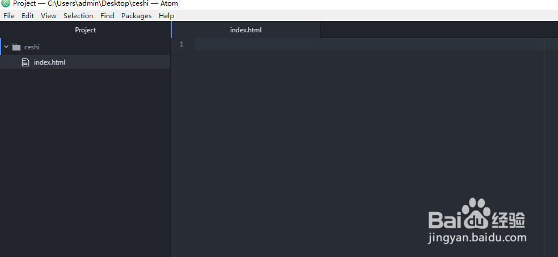Click the ceshi folder icon
558x257 pixels.
[x=16, y=47]
